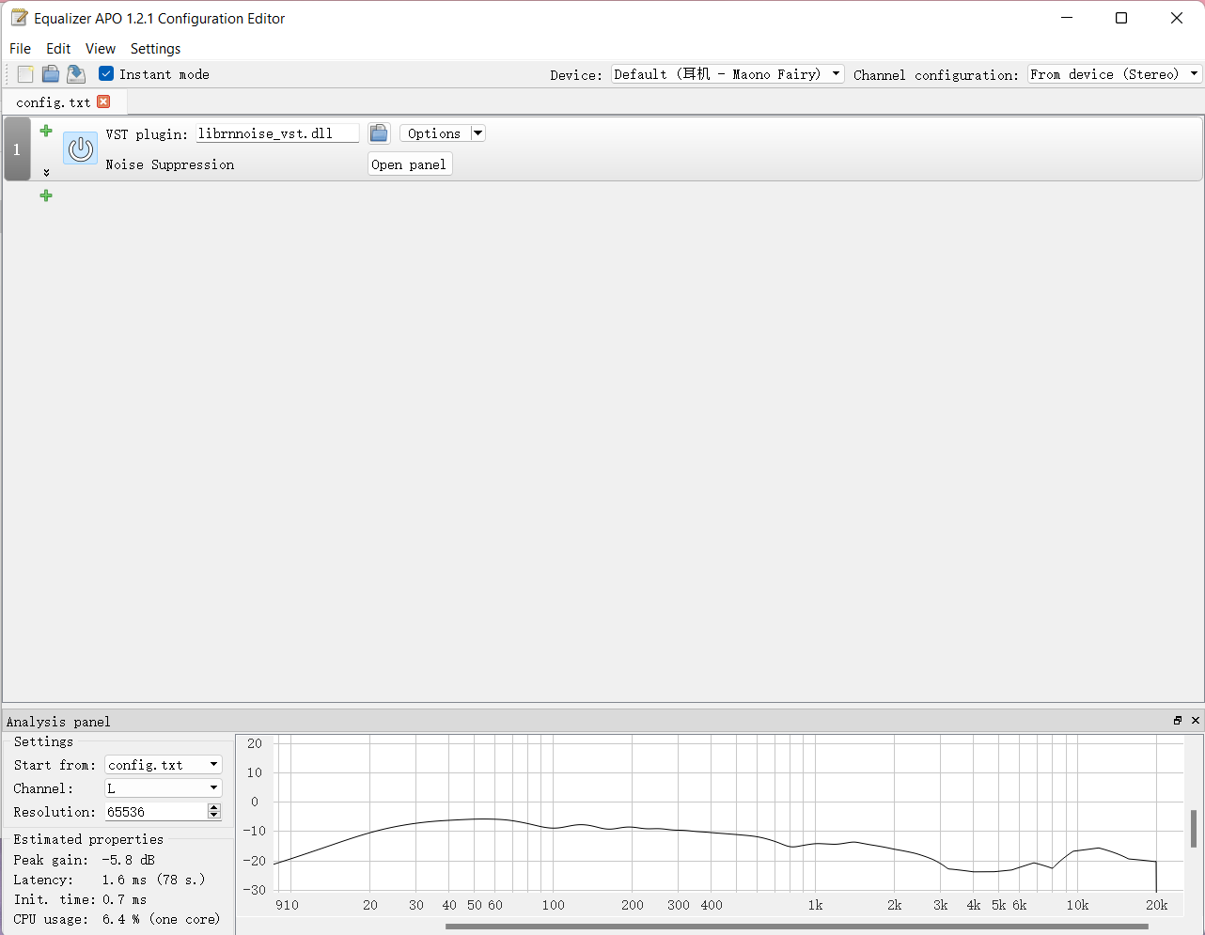Screen dimensions: 1205x935
Task: Toggle the VST plugin power button
Action: 81,148
